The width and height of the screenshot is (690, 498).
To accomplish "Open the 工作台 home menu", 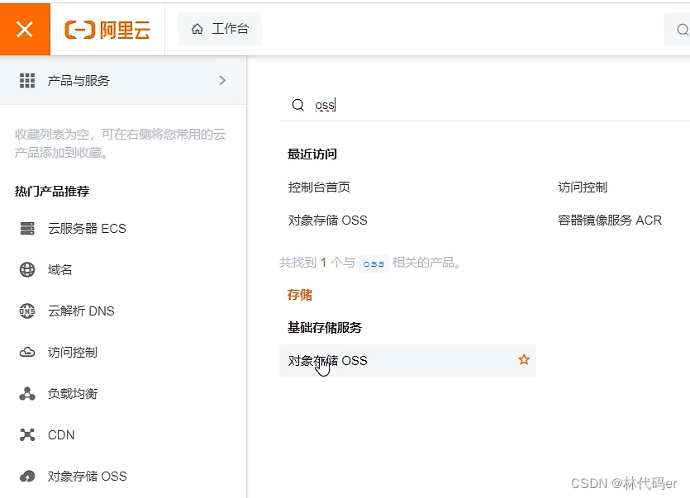I will [x=219, y=27].
